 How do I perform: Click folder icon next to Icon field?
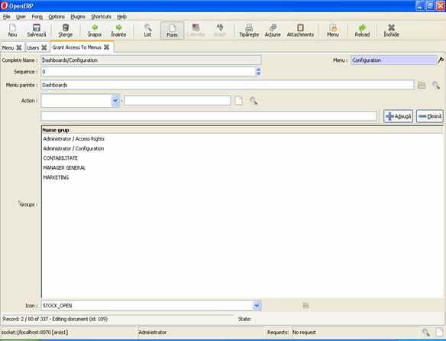coord(305,305)
